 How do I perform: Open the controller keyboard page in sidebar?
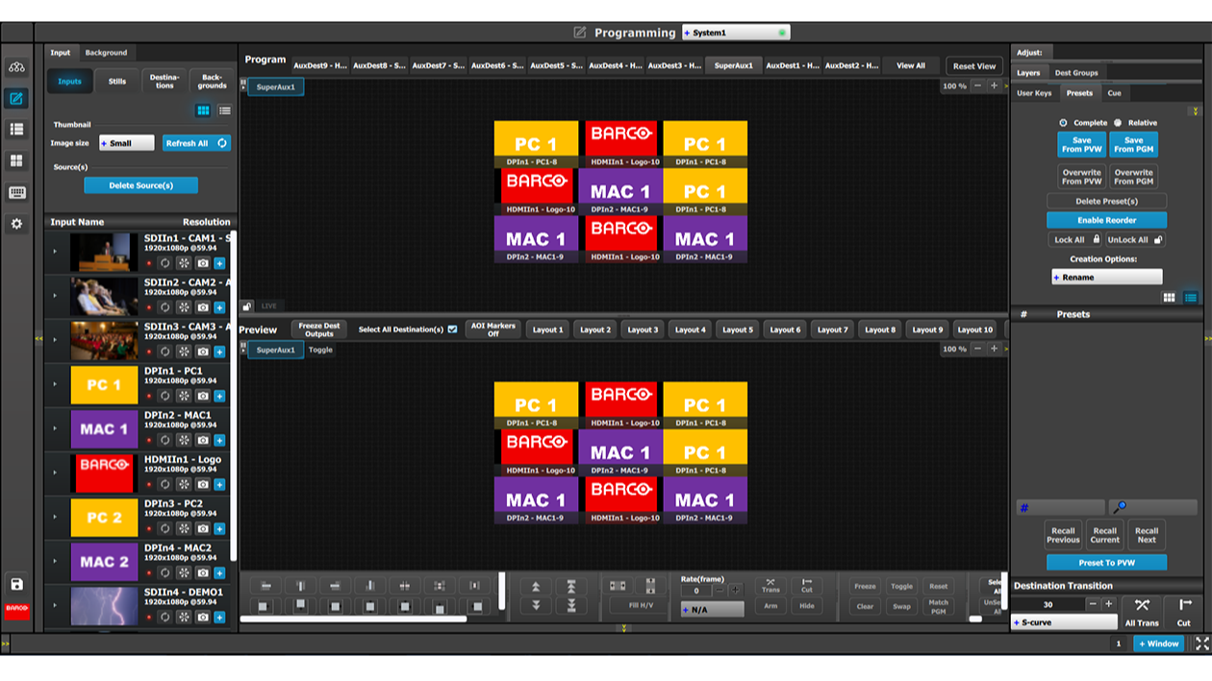click(16, 192)
